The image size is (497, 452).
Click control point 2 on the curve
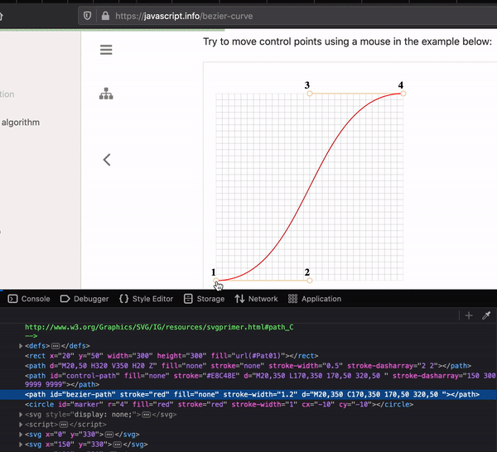(x=310, y=281)
